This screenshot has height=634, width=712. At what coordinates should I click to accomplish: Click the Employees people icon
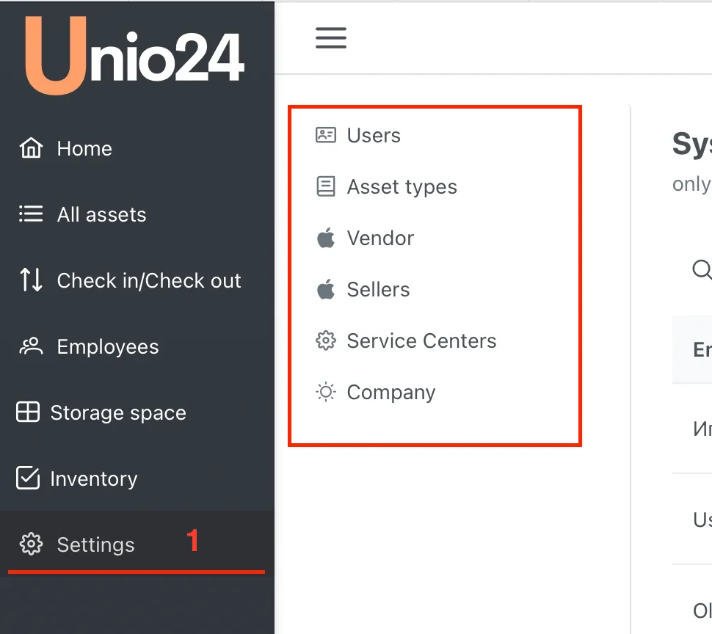point(31,346)
